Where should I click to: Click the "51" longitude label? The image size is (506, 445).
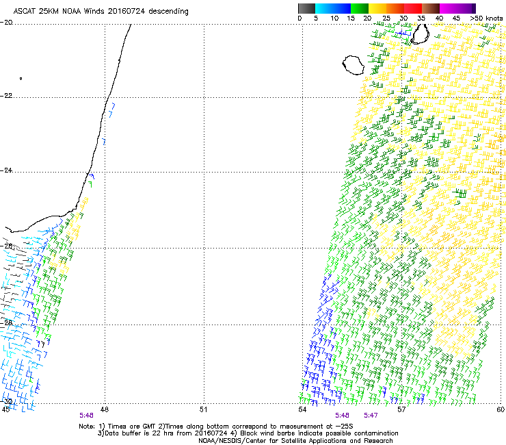[x=203, y=409]
